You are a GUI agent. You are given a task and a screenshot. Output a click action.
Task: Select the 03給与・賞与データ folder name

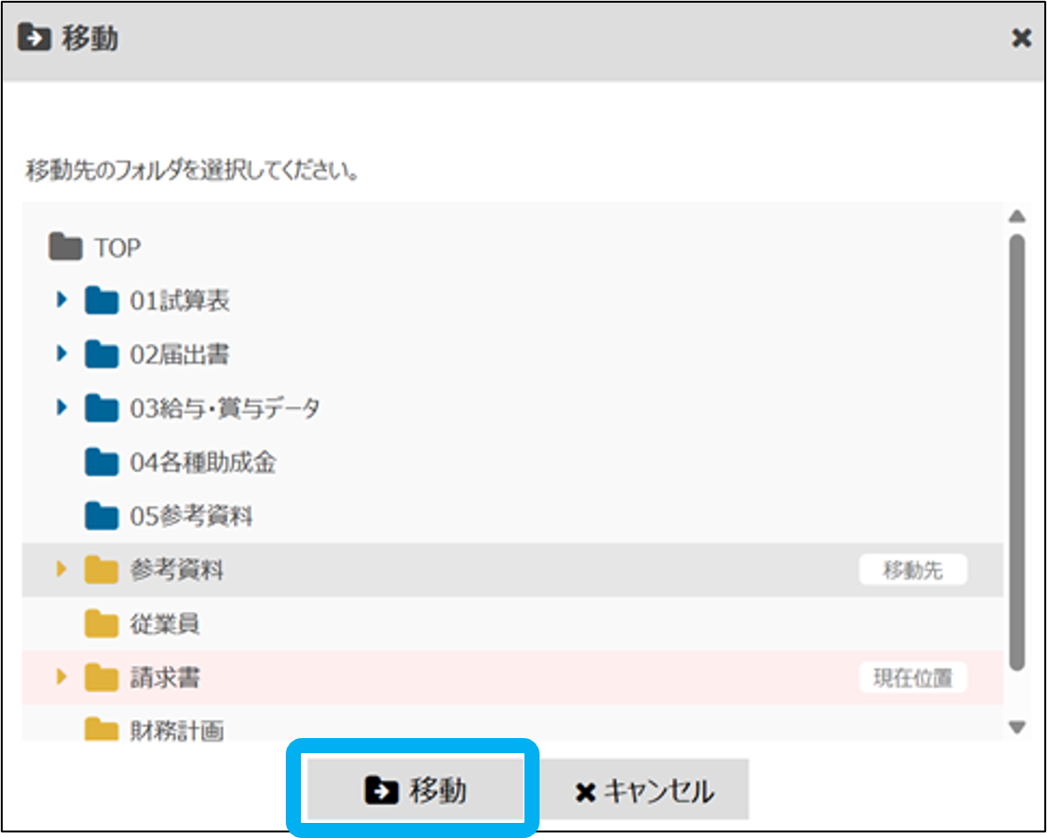[x=224, y=408]
